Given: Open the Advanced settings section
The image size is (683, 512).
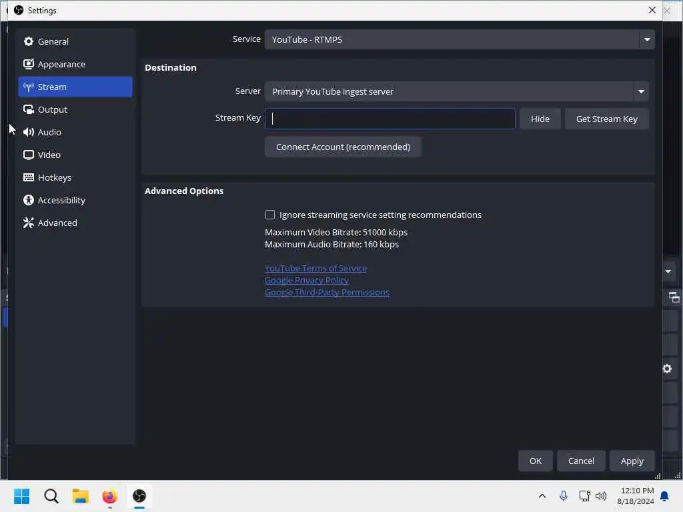Looking at the screenshot, I should (x=75, y=223).
